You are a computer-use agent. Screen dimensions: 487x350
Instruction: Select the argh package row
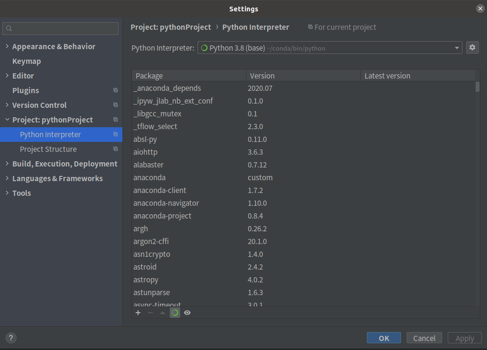point(304,228)
